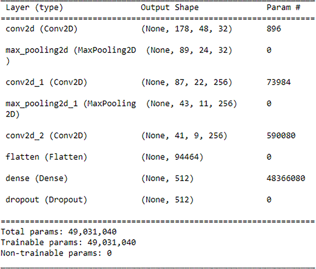Click the "Total params: 49,031,040" line
Screen dimensions: 316x269
59,232
